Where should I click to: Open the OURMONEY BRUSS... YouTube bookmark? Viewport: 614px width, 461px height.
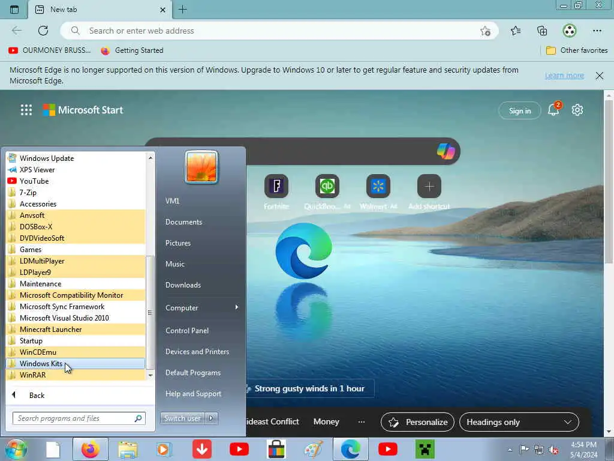pyautogui.click(x=49, y=50)
